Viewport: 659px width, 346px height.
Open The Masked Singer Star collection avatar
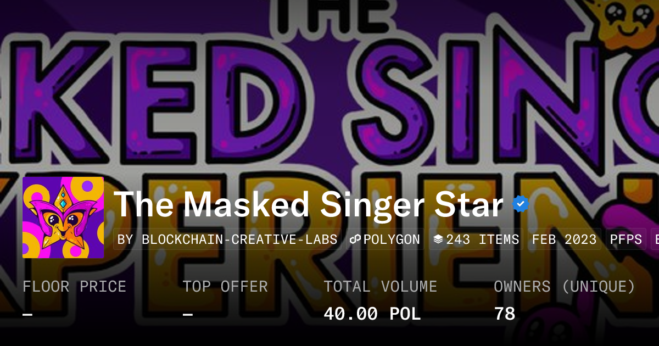click(63, 217)
